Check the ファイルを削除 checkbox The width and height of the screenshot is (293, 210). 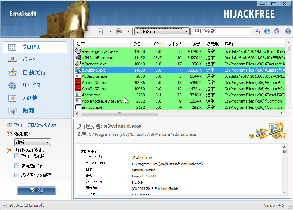(x=16, y=156)
